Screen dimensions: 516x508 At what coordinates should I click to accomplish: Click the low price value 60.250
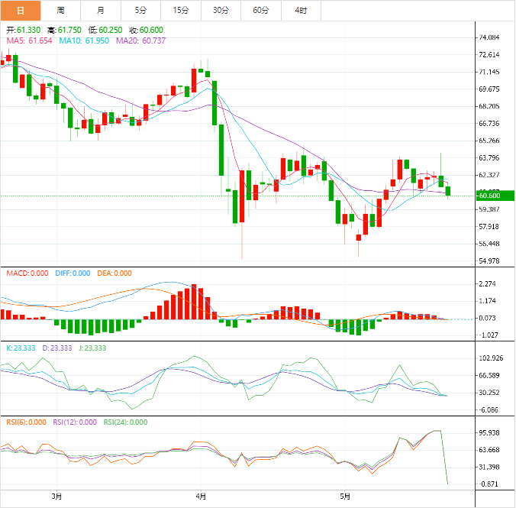(x=110, y=30)
